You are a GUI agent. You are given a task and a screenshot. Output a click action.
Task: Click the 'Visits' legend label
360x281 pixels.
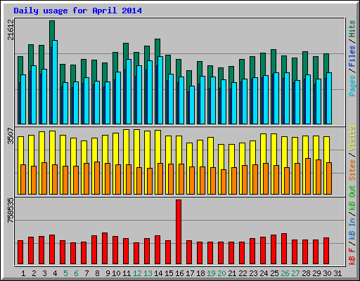pyautogui.click(x=352, y=138)
